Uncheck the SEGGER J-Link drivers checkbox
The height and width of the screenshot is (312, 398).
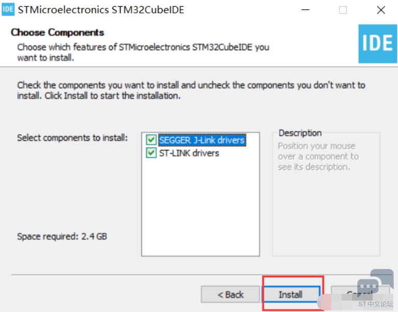(151, 139)
